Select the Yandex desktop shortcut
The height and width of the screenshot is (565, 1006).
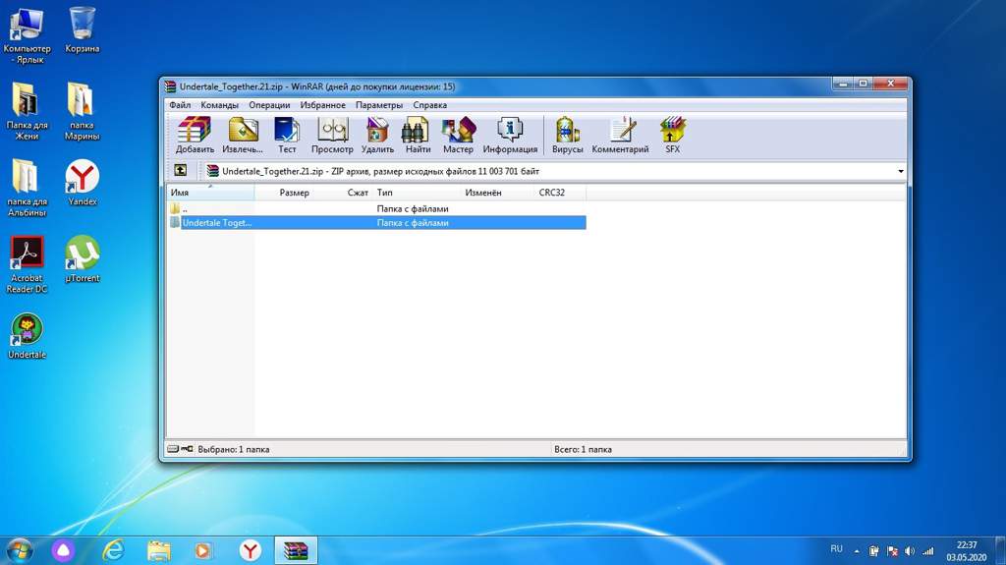tap(83, 183)
